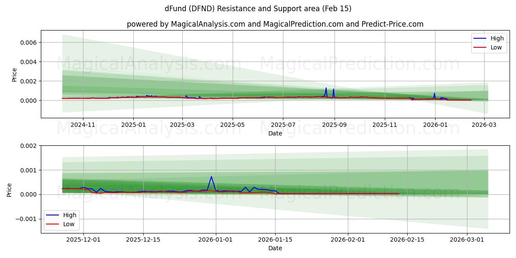Click 'Low' in the top chart legend

click(x=496, y=47)
